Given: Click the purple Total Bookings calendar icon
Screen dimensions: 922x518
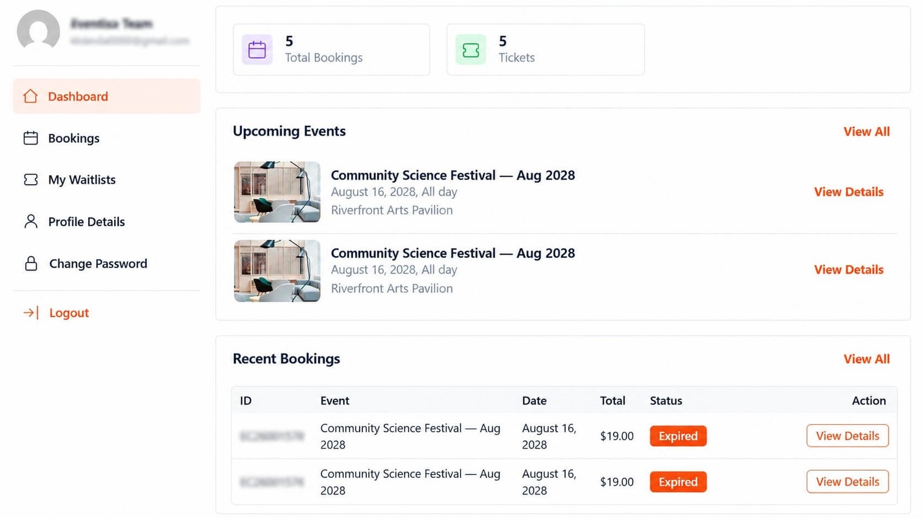Looking at the screenshot, I should (257, 49).
